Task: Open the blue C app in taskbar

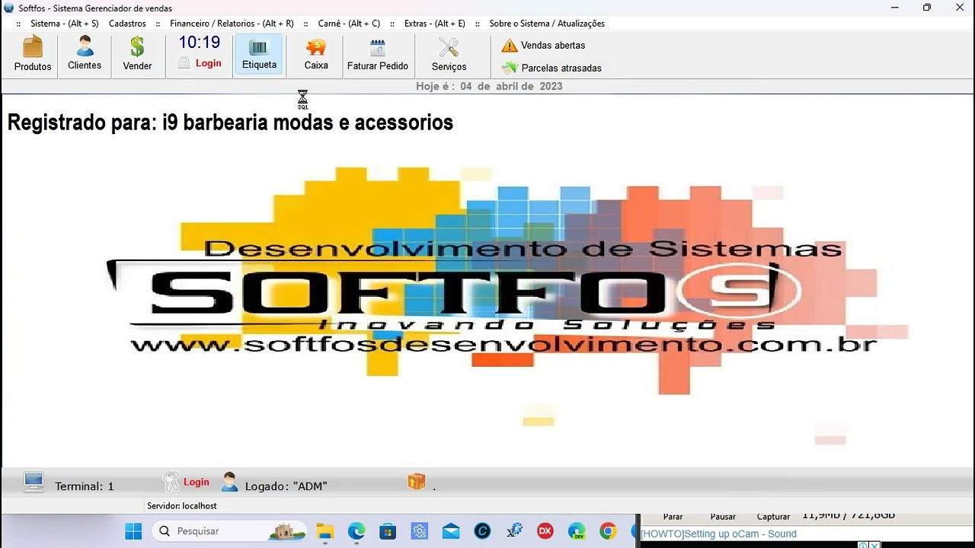Action: point(482,531)
